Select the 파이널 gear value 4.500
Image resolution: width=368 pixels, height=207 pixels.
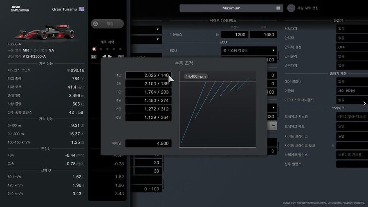148,144
